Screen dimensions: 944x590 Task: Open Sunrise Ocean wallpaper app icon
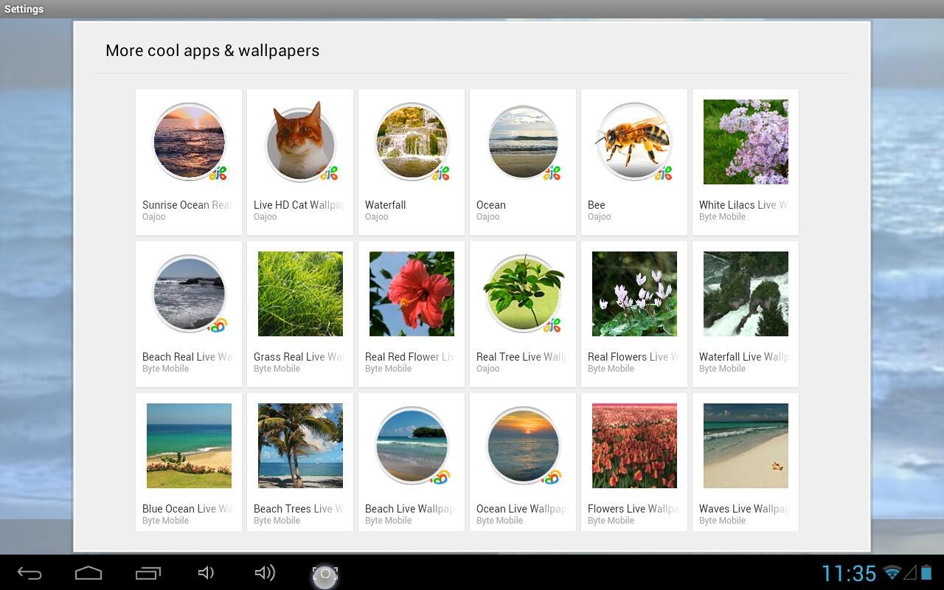tap(189, 142)
